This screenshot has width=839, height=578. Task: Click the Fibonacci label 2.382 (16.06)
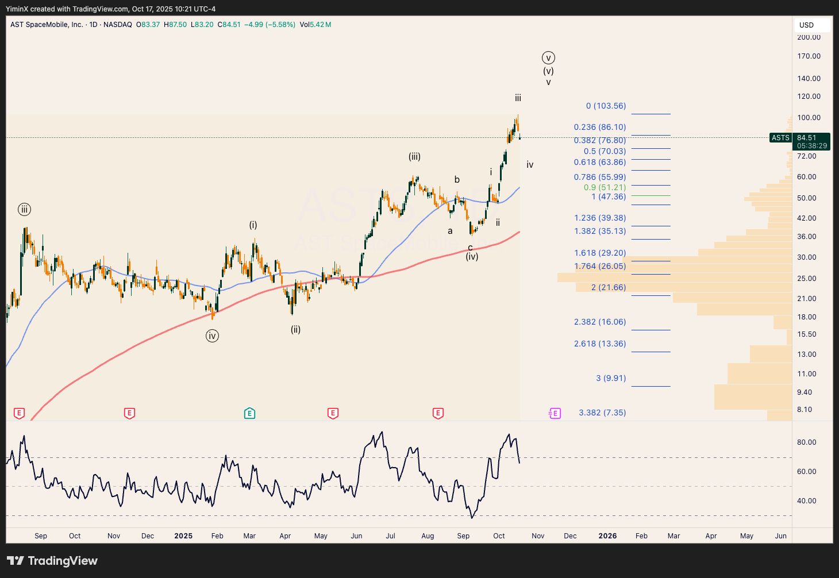pos(600,322)
